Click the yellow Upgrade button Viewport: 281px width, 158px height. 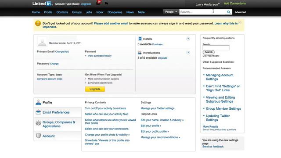coord(95,89)
